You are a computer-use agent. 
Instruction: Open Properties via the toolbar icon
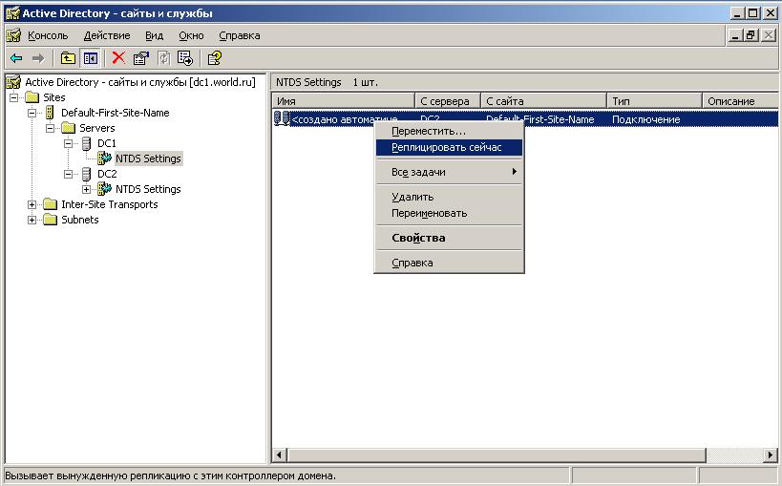coord(141,58)
